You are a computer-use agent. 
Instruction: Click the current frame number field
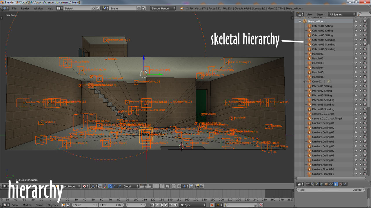136,205
